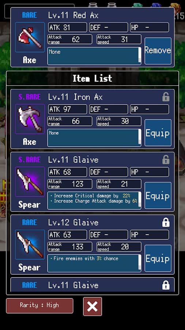Equip the Lv.12 Glaive
Screen dimensions: 185x330
[x=158, y=258]
